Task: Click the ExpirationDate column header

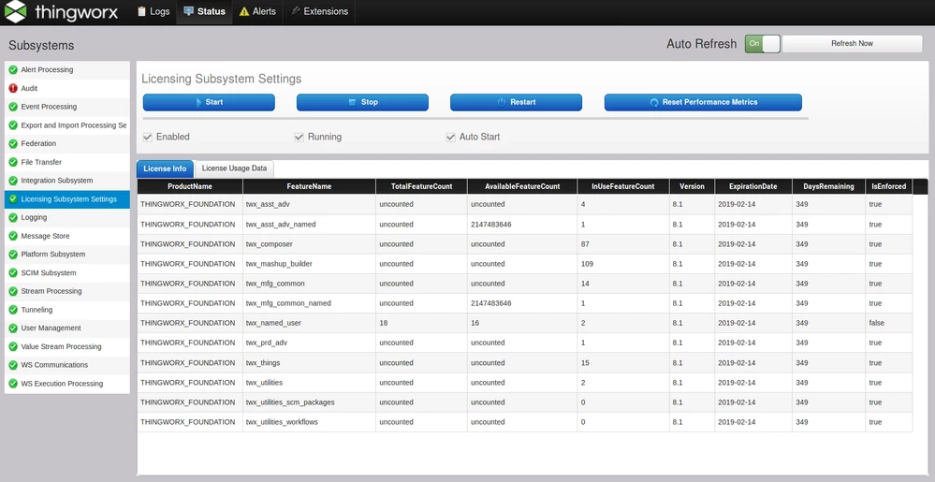Action: click(x=753, y=186)
